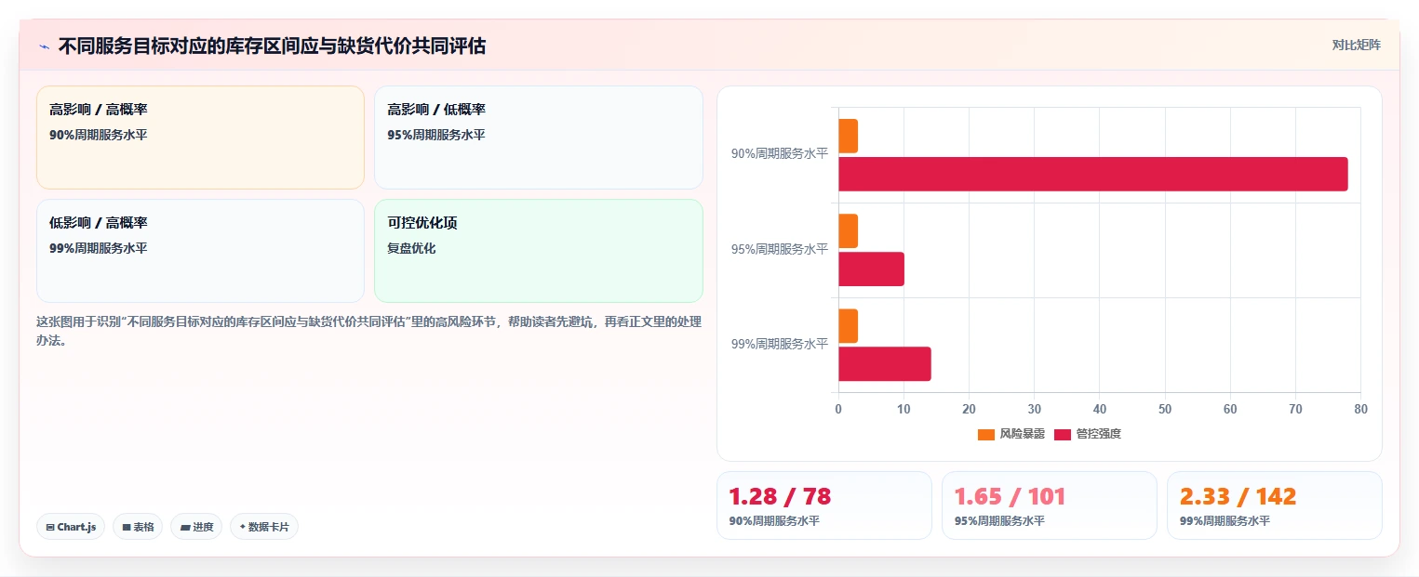This screenshot has height=577, width=1419.
Task: Select the 低影响 / 高概率 card
Action: [200, 251]
